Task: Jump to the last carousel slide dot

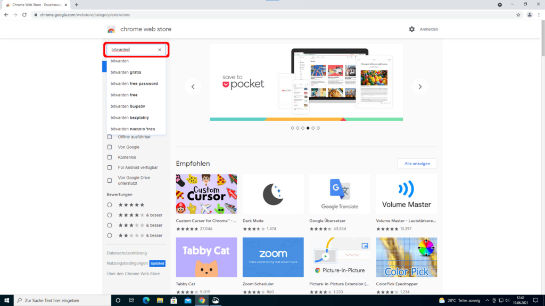Action: point(318,128)
